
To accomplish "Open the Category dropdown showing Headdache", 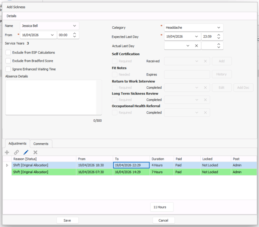I will pyautogui.click(x=218, y=28).
